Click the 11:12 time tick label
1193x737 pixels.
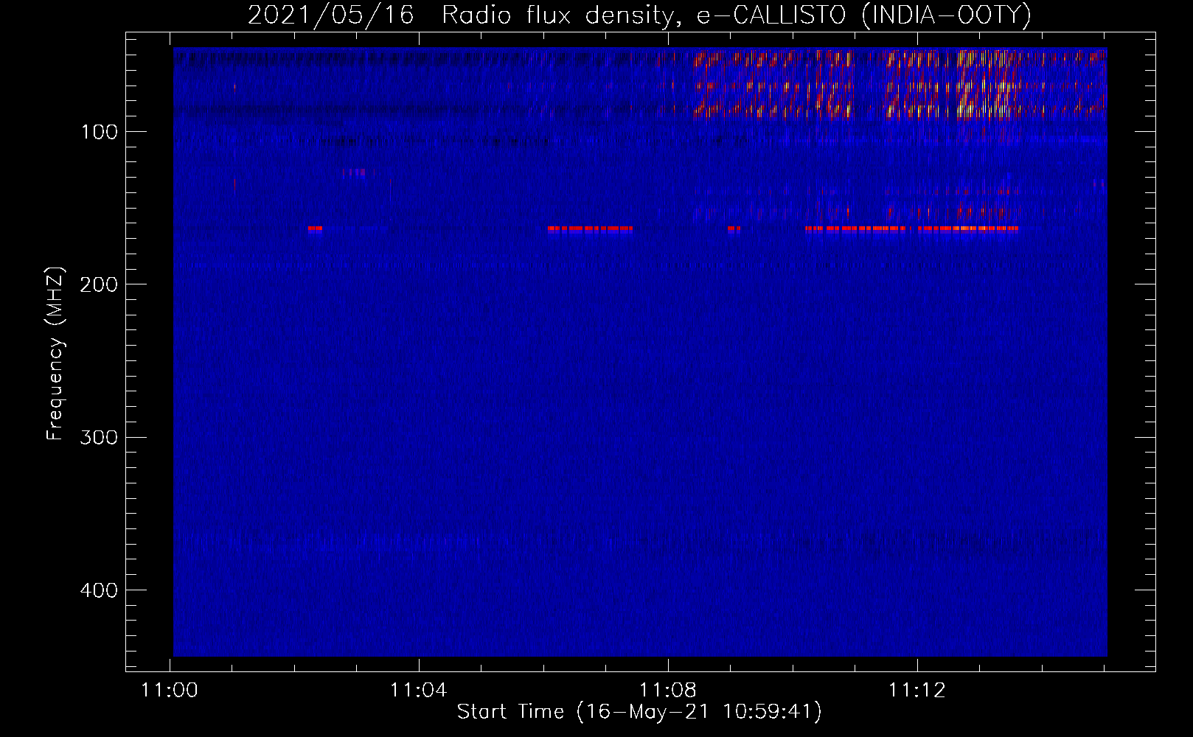coord(917,690)
